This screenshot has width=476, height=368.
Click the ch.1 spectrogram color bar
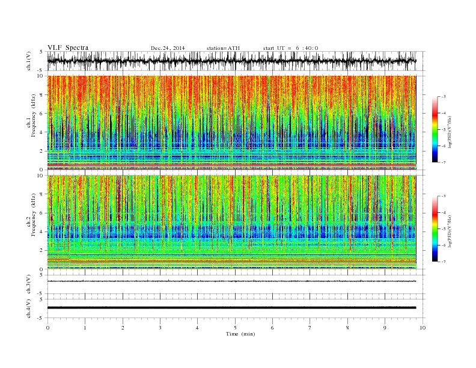(435, 130)
